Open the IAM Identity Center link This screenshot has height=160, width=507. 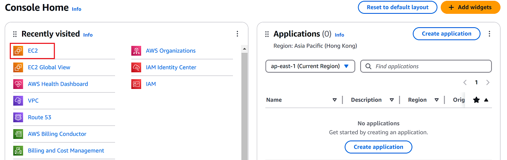(171, 67)
